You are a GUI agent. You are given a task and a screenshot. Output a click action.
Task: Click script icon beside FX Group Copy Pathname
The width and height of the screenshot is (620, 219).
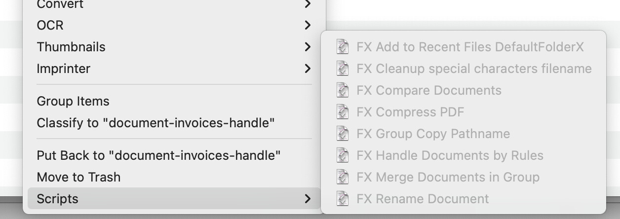342,134
